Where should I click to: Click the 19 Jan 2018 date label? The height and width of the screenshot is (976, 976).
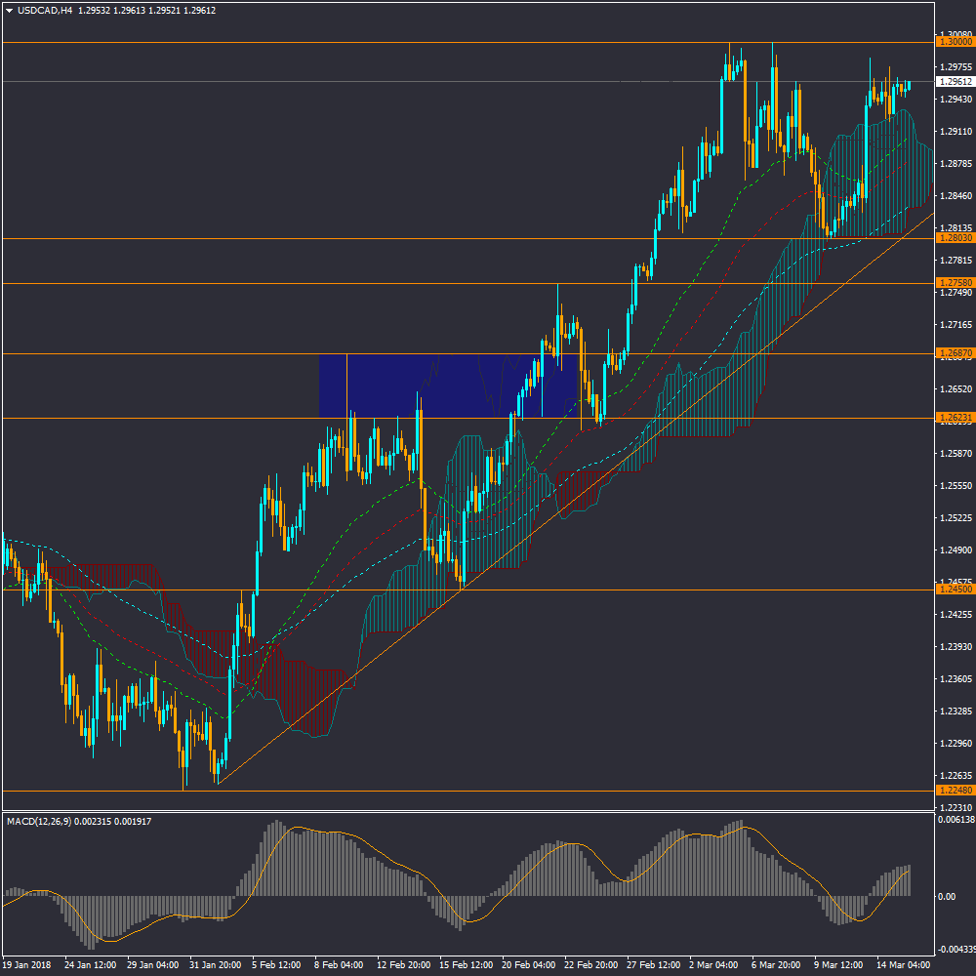tap(26, 964)
